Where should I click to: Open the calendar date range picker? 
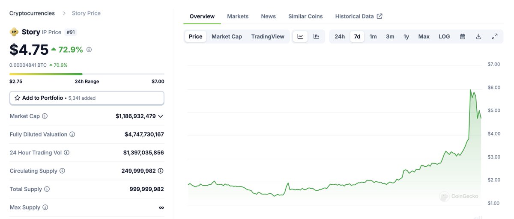[463, 36]
